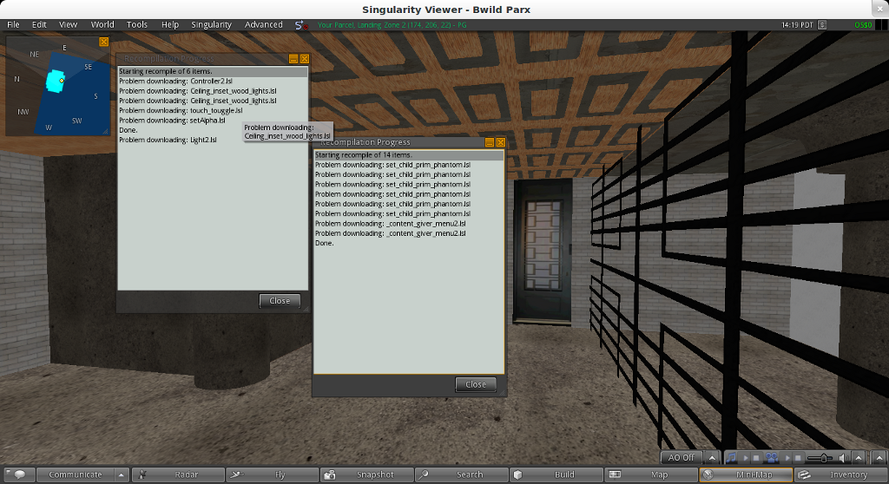Viewport: 889px width, 484px height.
Task: Open the Edit menu
Action: pos(39,24)
